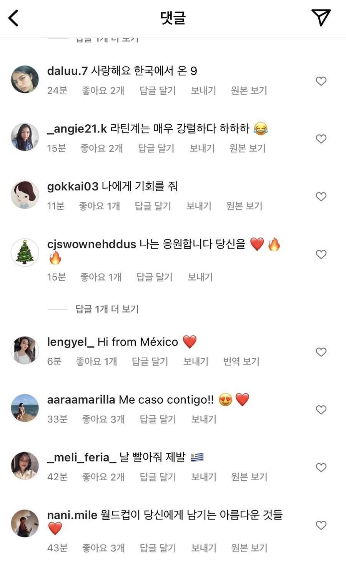The width and height of the screenshot is (346, 575).
Task: Like _angie21.k's comment with the heart
Action: click(321, 139)
